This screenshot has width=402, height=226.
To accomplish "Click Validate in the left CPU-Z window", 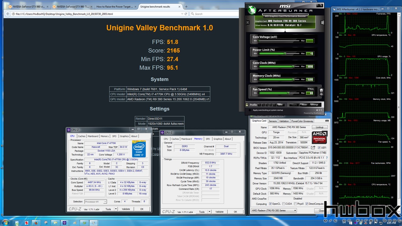I will tap(126, 209).
